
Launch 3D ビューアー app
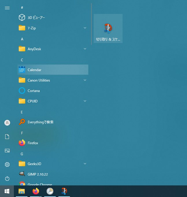click(53, 17)
